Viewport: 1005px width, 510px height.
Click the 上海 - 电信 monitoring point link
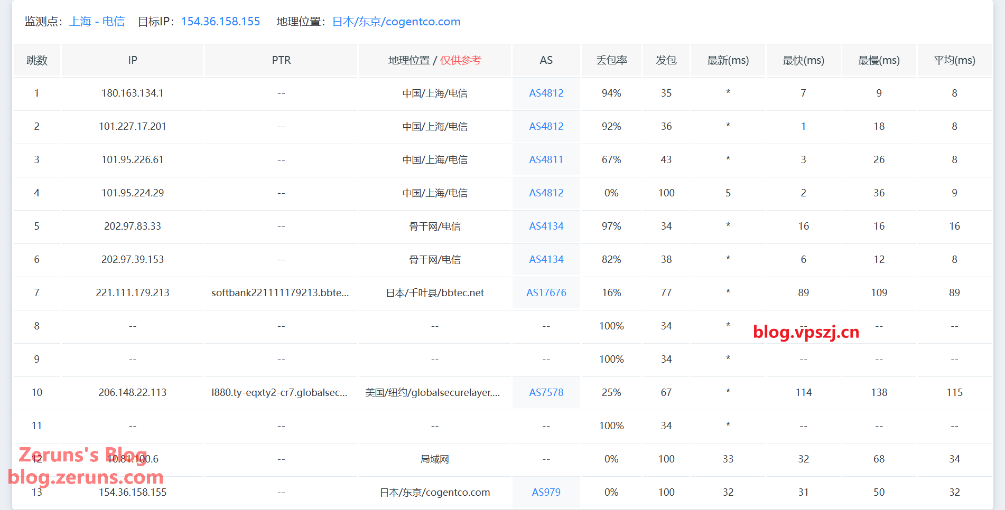point(97,22)
